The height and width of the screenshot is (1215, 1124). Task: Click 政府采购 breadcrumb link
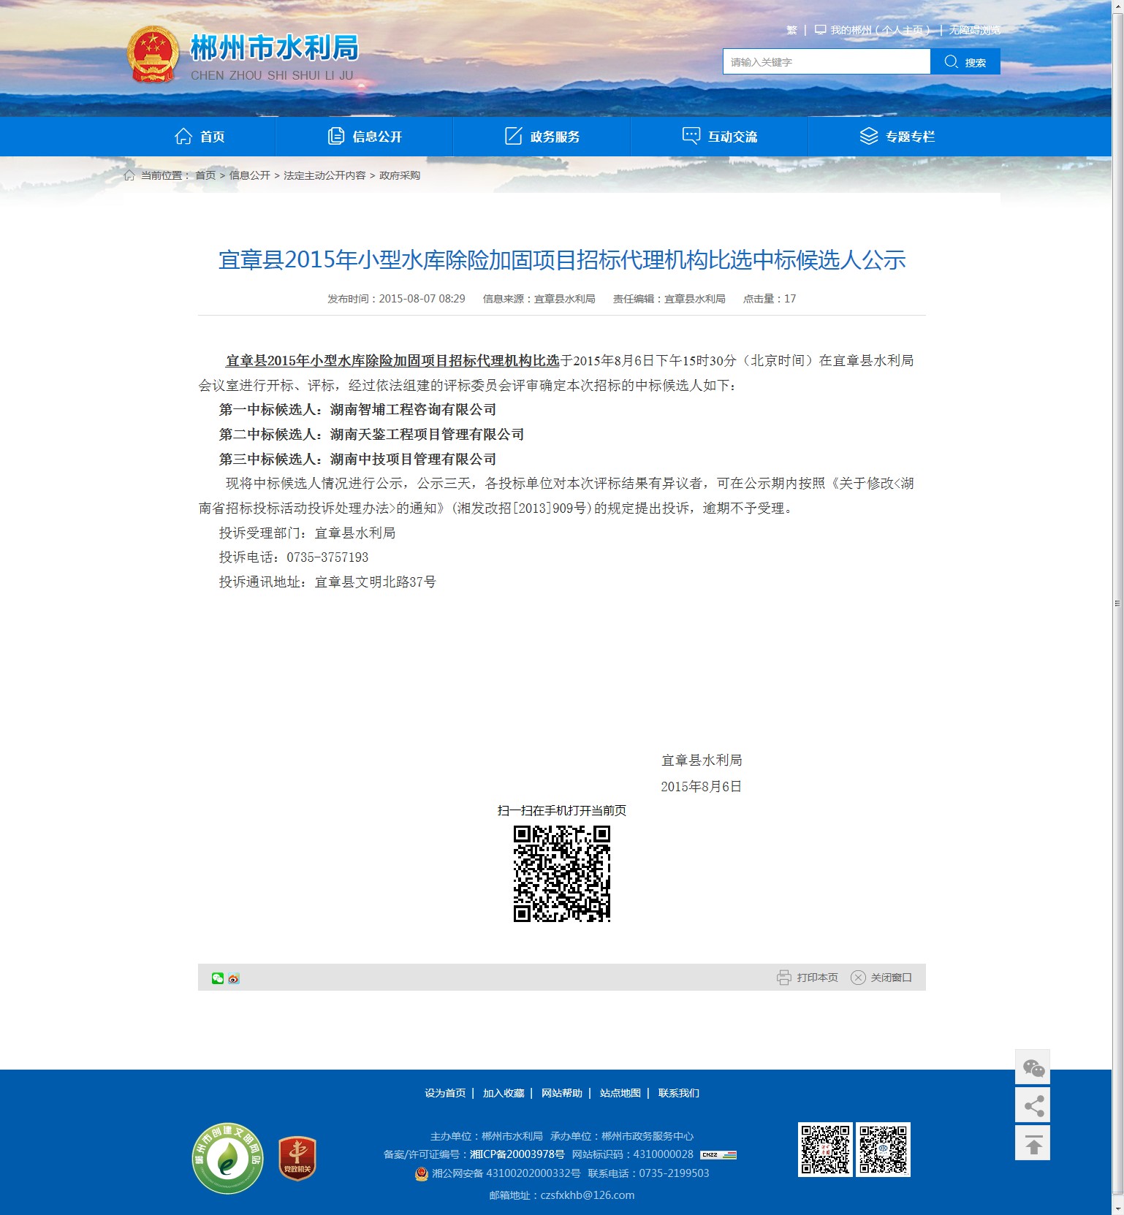[399, 175]
